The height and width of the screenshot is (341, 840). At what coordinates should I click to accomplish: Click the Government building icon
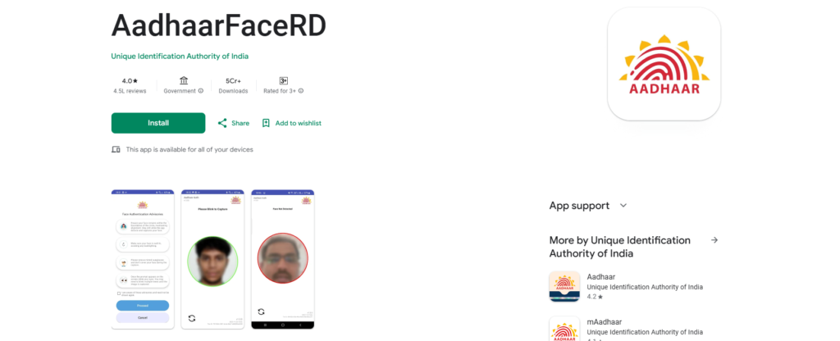click(x=184, y=81)
